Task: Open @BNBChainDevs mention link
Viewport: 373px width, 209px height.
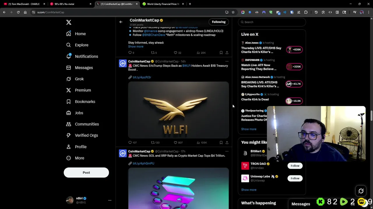Action: (x=154, y=35)
